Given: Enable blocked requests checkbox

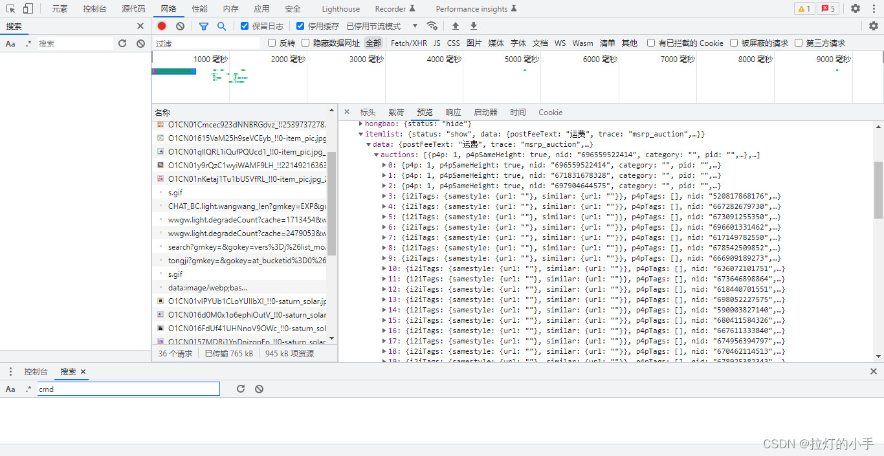Looking at the screenshot, I should coord(734,43).
